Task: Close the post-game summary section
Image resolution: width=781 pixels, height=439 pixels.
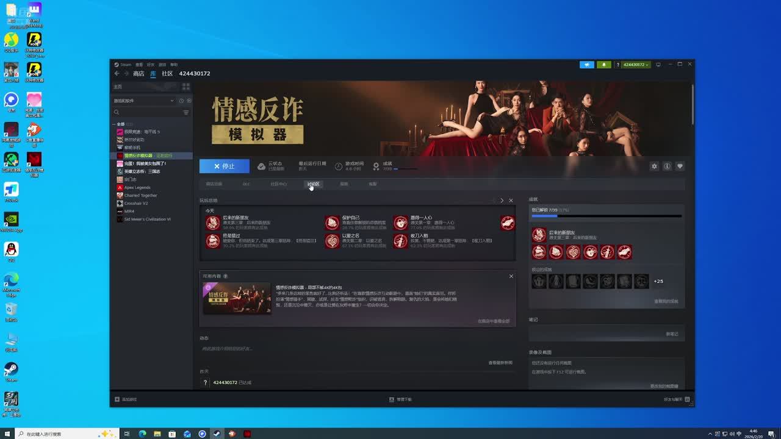Action: 511,201
